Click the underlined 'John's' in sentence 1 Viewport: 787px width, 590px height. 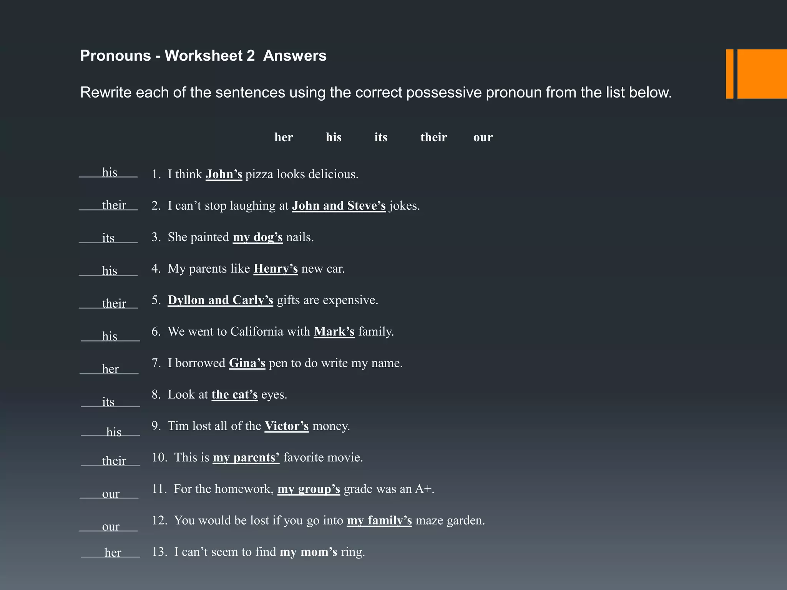point(224,174)
